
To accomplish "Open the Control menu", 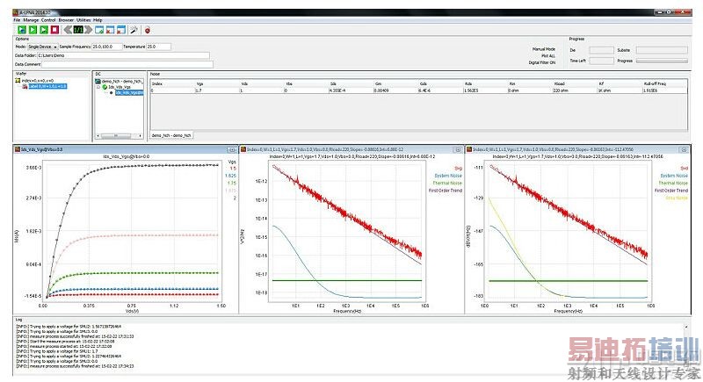I will coord(48,20).
